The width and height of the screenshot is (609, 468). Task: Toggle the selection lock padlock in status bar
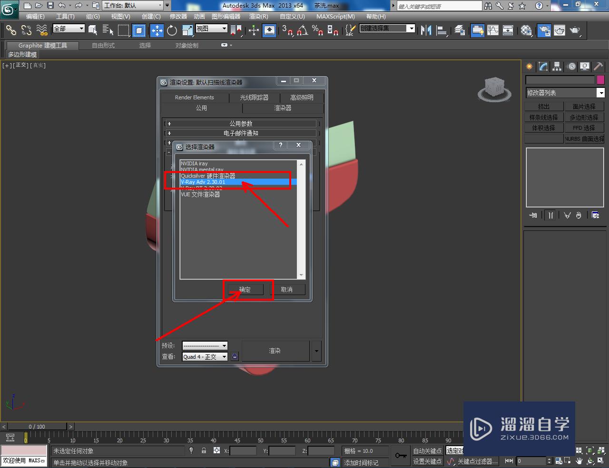pos(204,450)
